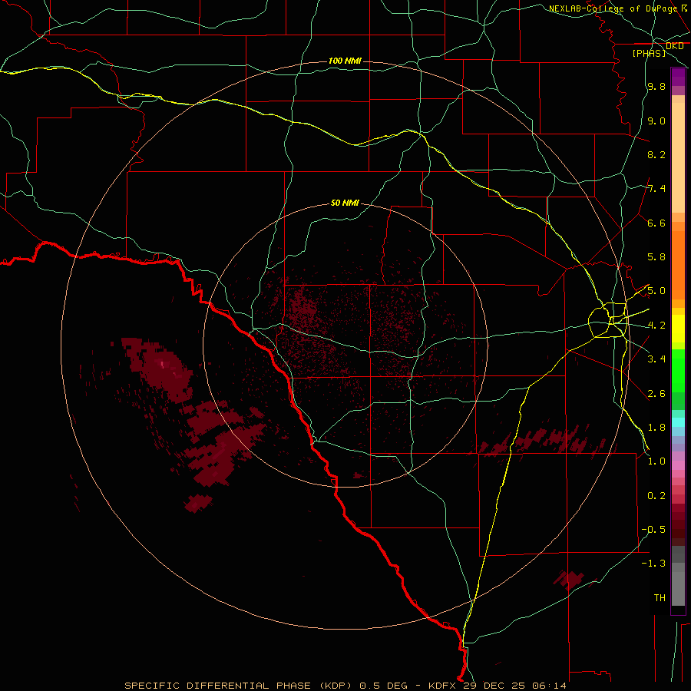Click the 5.8 value on the color scale

[656, 257]
